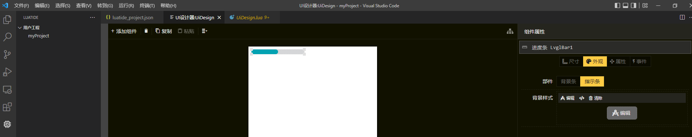The height and width of the screenshot is (137, 692).
Task: Select the 指示条 part toggle
Action: pos(592,81)
